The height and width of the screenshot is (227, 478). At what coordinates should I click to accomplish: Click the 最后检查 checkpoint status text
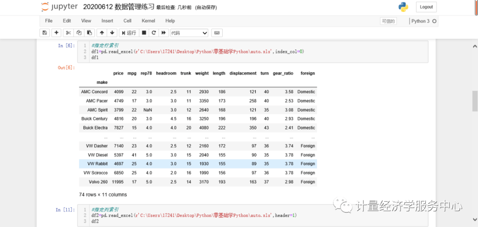click(x=174, y=8)
